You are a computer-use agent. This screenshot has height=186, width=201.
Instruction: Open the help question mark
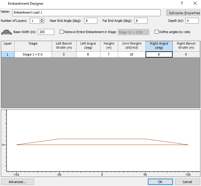pos(182,3)
